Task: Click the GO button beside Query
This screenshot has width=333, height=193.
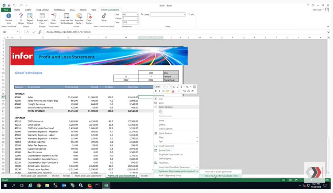Action: click(x=191, y=14)
